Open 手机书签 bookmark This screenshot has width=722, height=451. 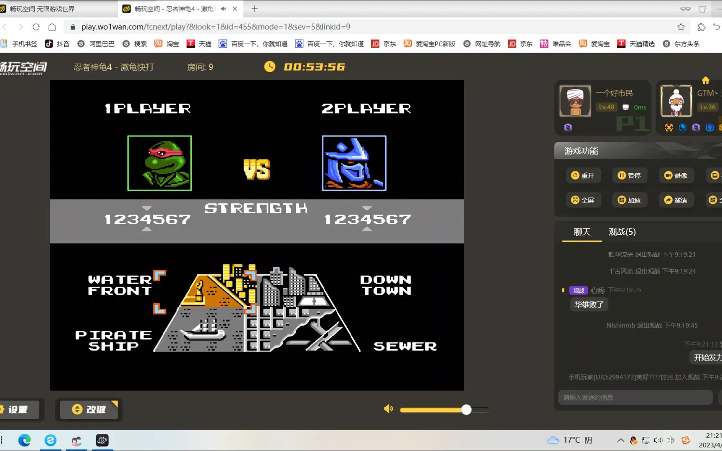pos(19,44)
